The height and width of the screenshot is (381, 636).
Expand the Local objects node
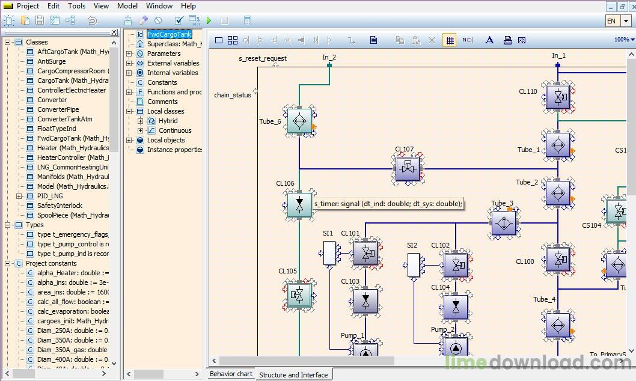click(129, 140)
